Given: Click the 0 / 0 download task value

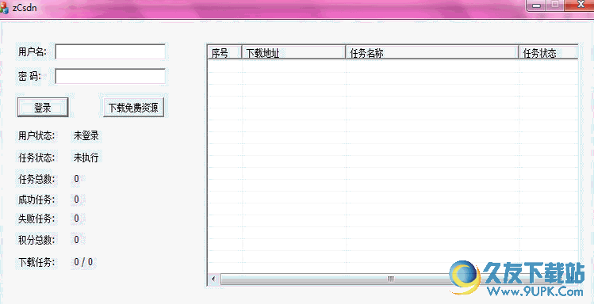Looking at the screenshot, I should [84, 262].
